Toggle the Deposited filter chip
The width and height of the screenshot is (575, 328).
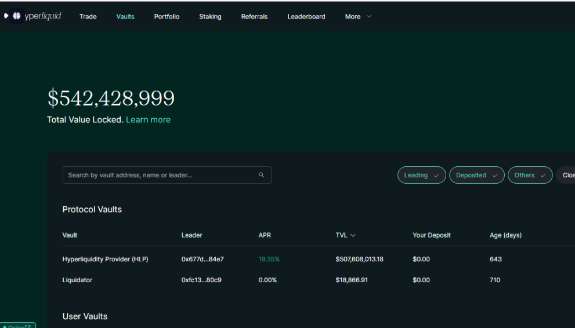click(x=477, y=175)
